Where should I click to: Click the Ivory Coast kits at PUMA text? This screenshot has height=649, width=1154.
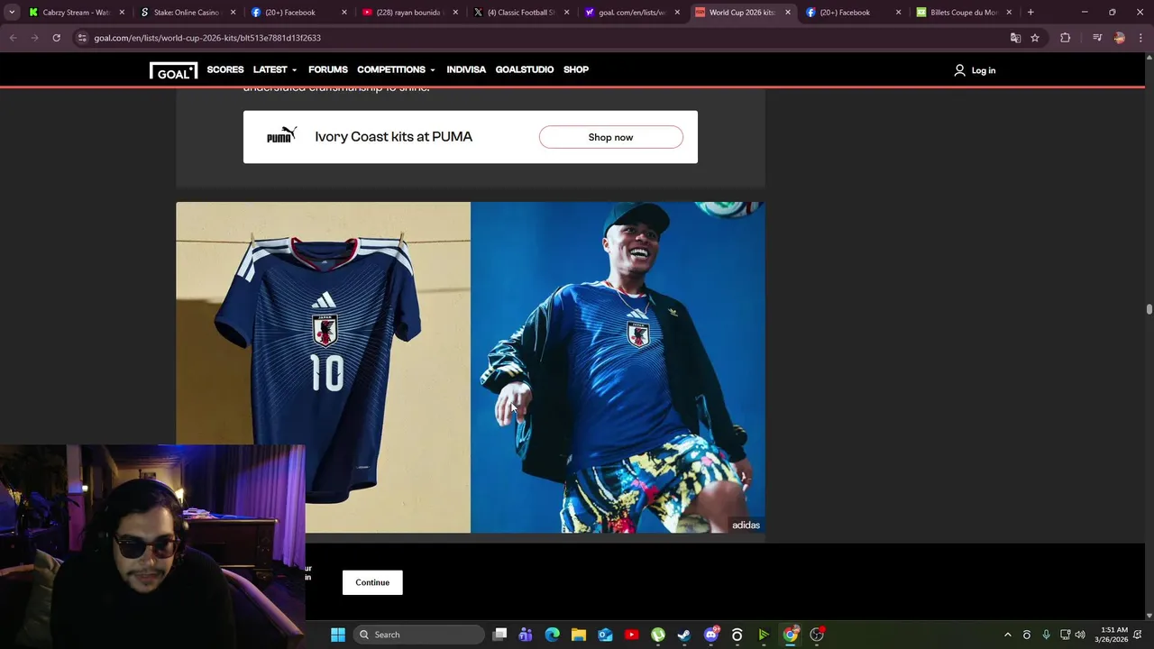[x=394, y=136]
